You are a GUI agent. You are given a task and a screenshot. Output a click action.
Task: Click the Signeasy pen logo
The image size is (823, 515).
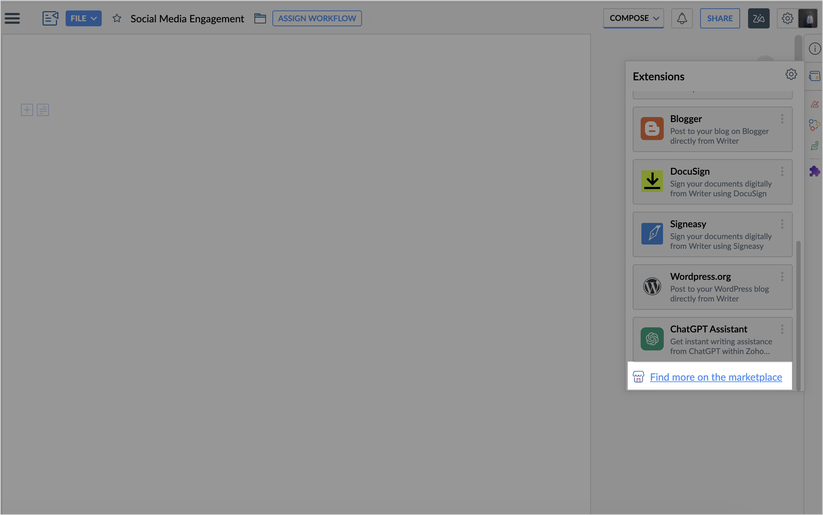click(x=652, y=234)
